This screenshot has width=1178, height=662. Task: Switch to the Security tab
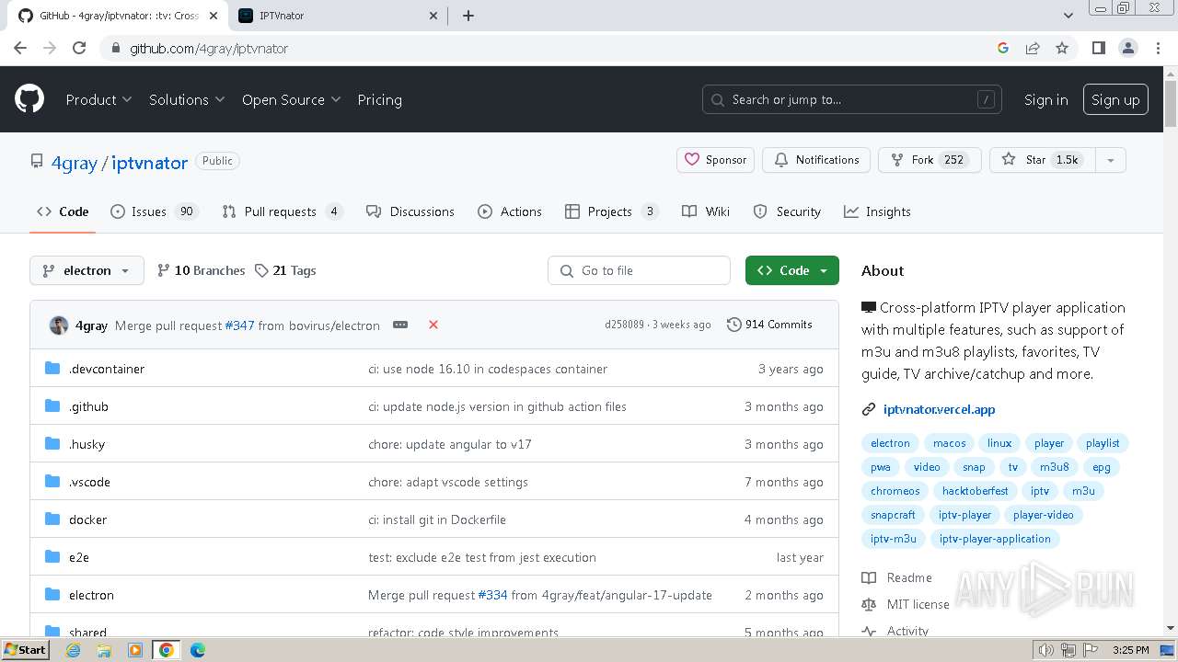(x=787, y=211)
